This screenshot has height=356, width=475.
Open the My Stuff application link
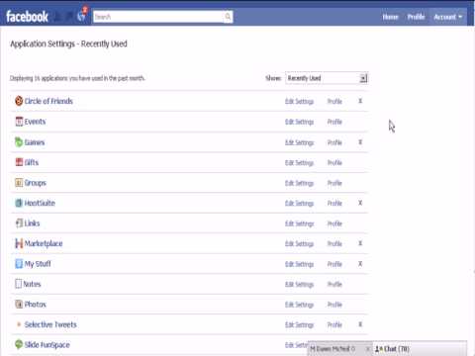(38, 264)
